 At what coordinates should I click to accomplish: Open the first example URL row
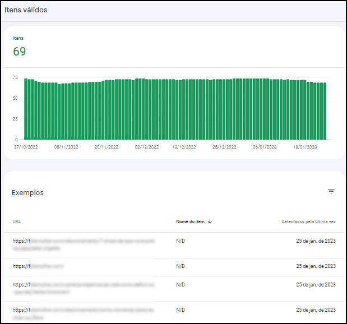pos(174,245)
